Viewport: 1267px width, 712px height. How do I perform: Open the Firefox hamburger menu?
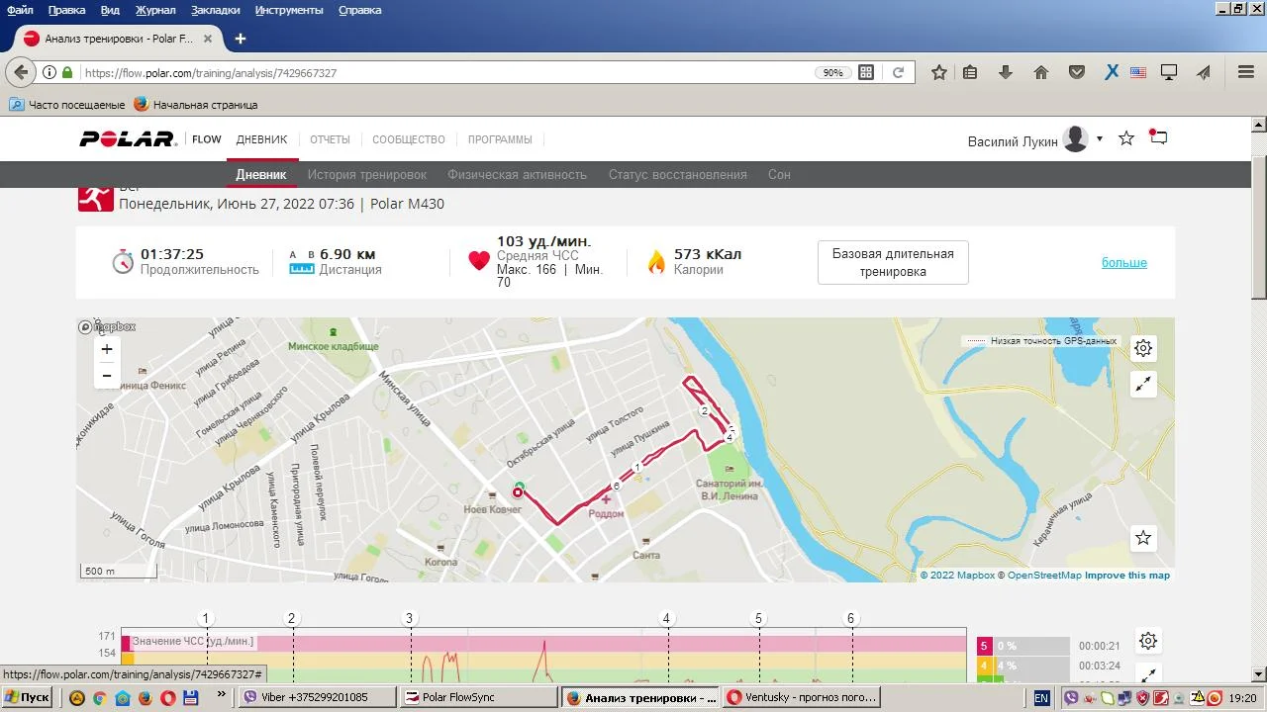pos(1246,72)
